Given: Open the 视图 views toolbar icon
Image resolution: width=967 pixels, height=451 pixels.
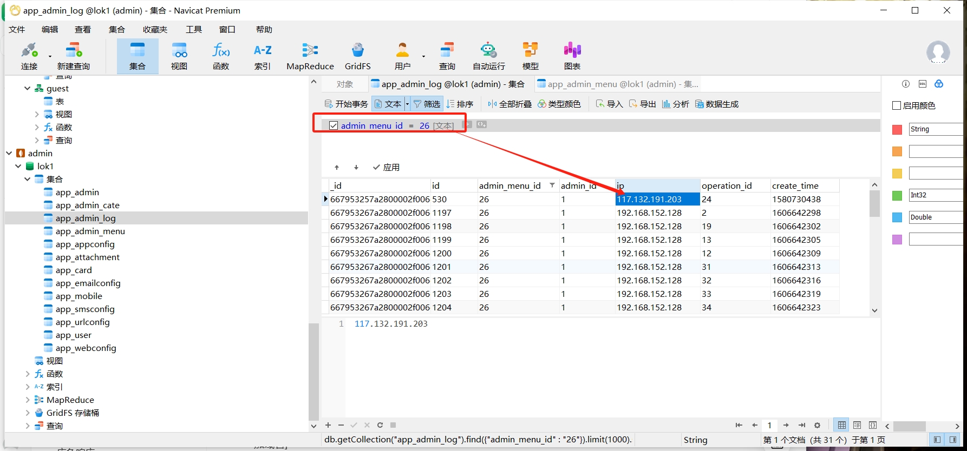Looking at the screenshot, I should (179, 56).
